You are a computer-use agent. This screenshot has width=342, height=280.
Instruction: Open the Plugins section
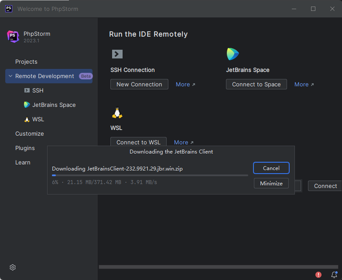pos(25,148)
